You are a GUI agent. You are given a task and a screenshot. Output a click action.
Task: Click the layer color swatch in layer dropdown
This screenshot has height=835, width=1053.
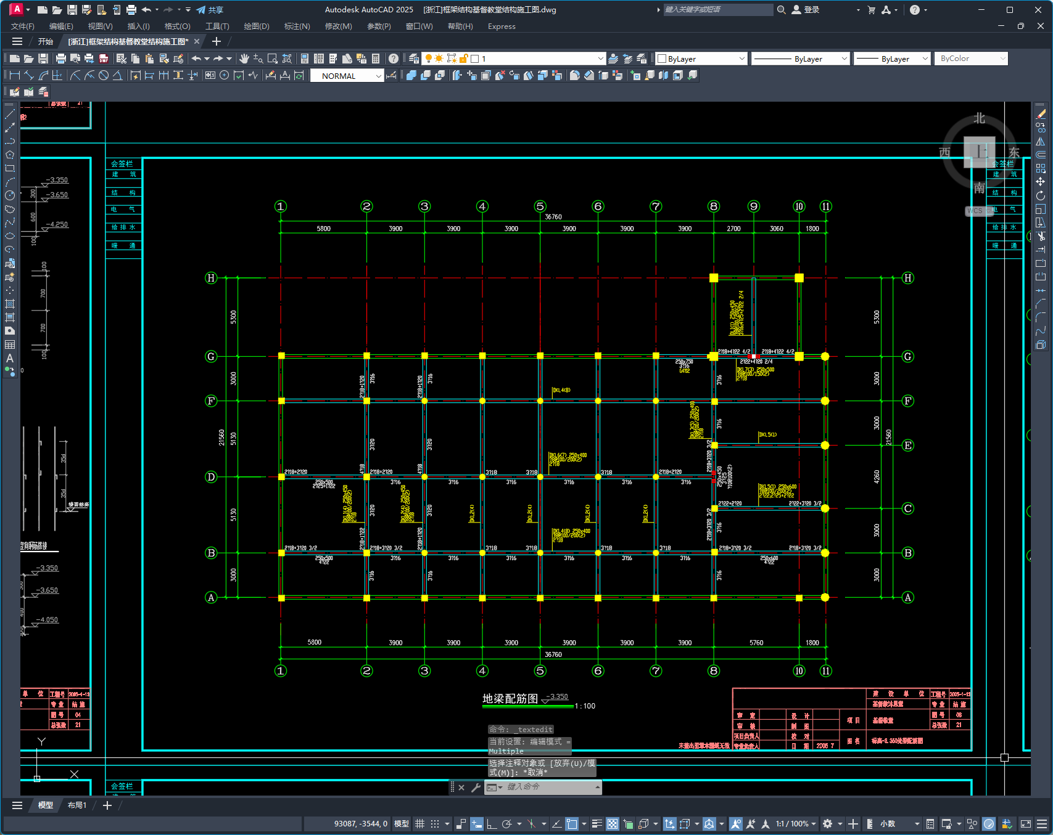[x=475, y=59]
